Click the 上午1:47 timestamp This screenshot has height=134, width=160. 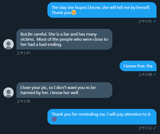point(23,53)
